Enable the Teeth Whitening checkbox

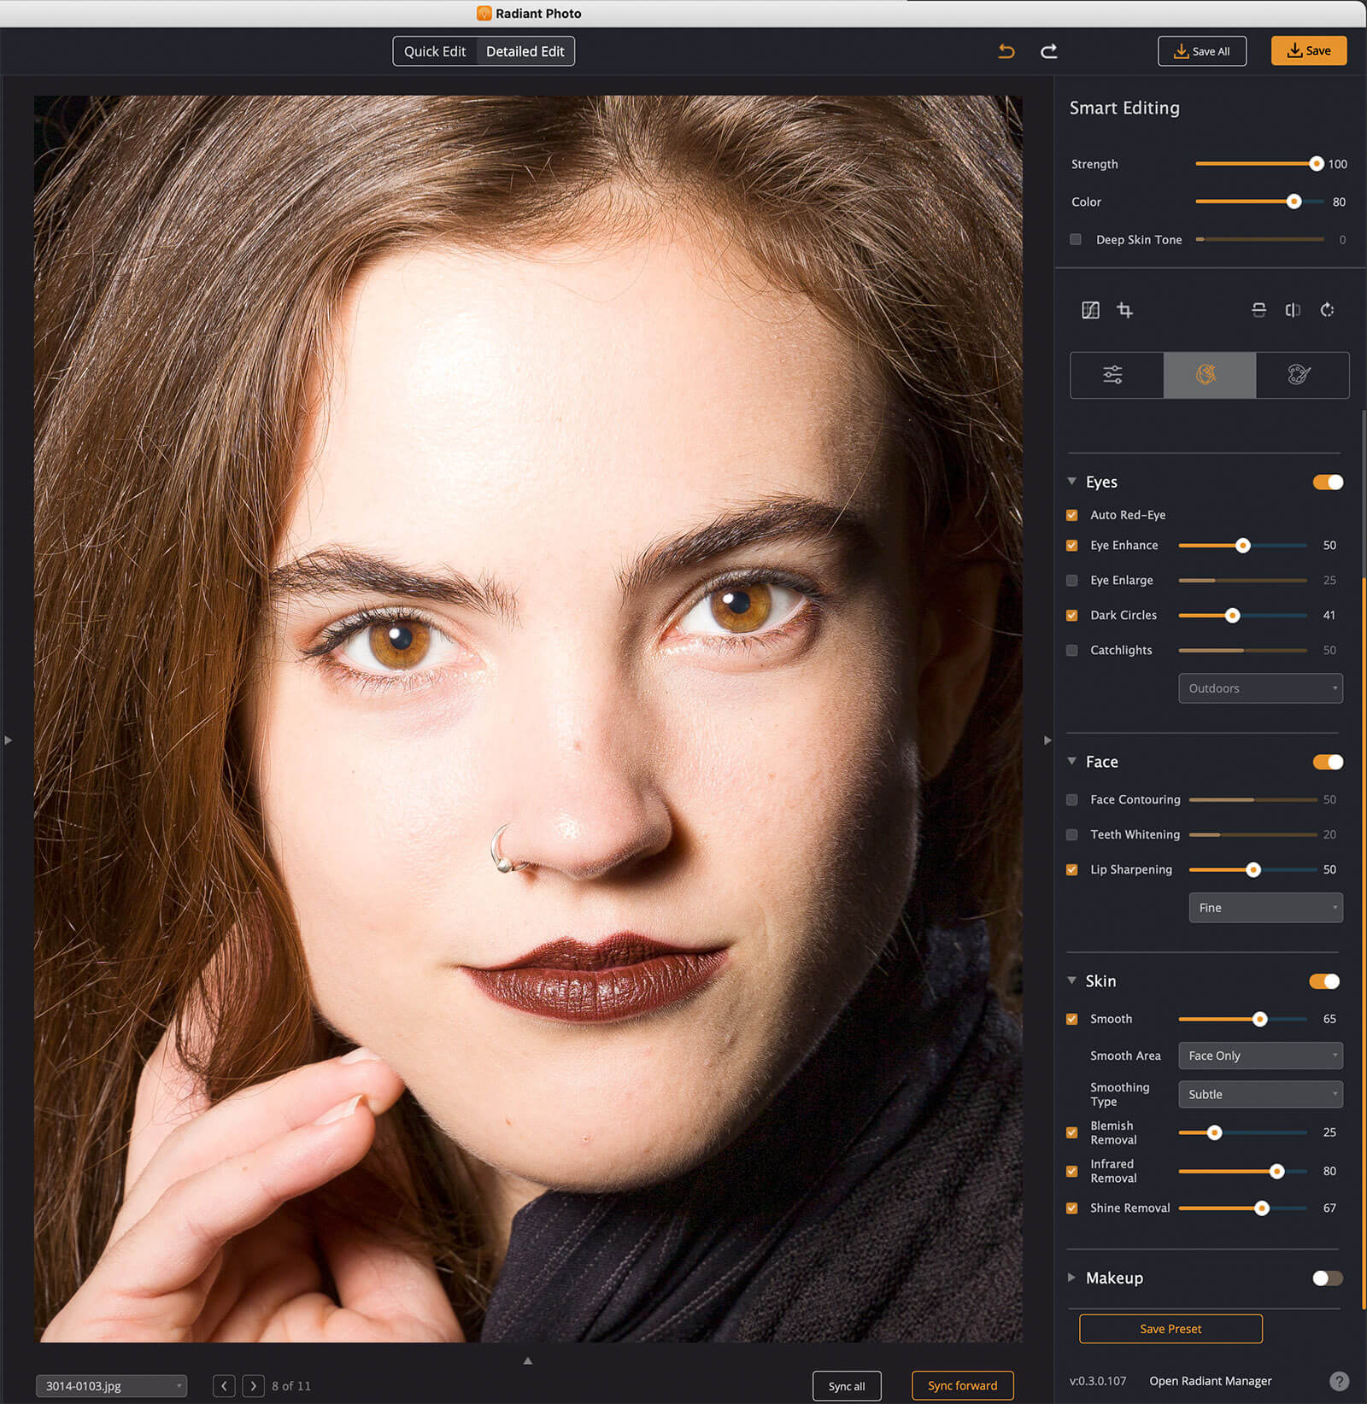[x=1072, y=834]
